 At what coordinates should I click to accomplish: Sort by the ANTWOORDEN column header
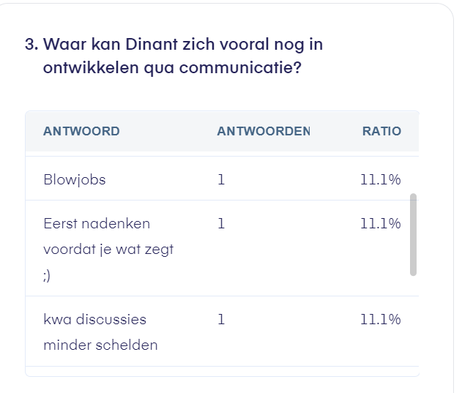coord(264,132)
